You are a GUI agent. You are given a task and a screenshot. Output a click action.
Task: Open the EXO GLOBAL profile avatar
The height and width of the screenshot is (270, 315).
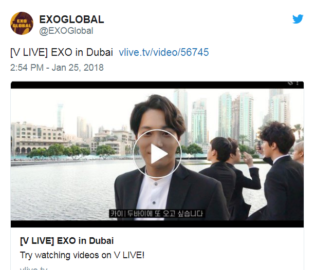click(x=22, y=23)
